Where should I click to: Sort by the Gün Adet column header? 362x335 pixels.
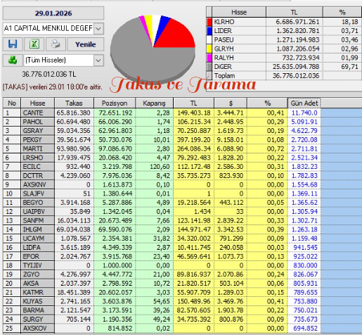(x=304, y=103)
